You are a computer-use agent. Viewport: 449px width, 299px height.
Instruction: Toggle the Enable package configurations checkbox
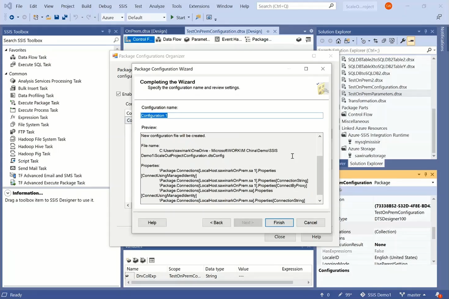pos(118,94)
